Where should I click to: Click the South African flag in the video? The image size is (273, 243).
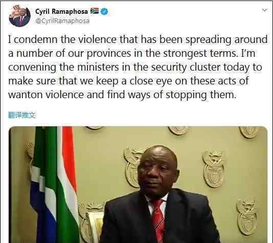pyautogui.click(x=54, y=185)
